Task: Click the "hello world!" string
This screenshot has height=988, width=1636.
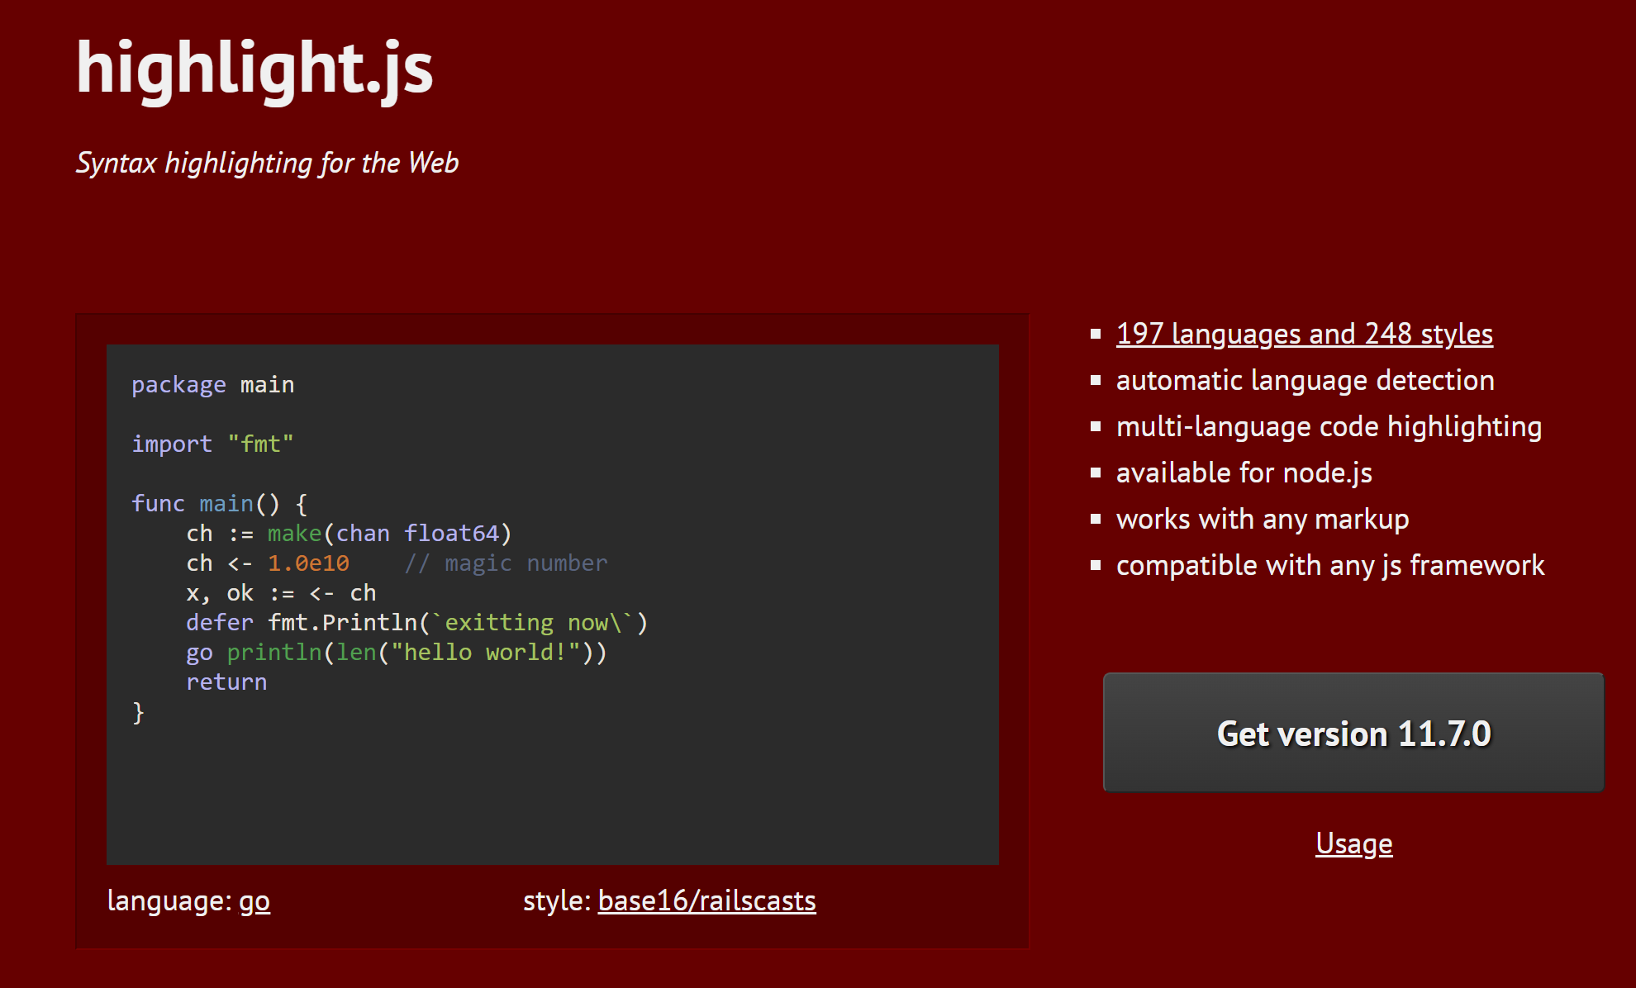Action: (x=482, y=652)
